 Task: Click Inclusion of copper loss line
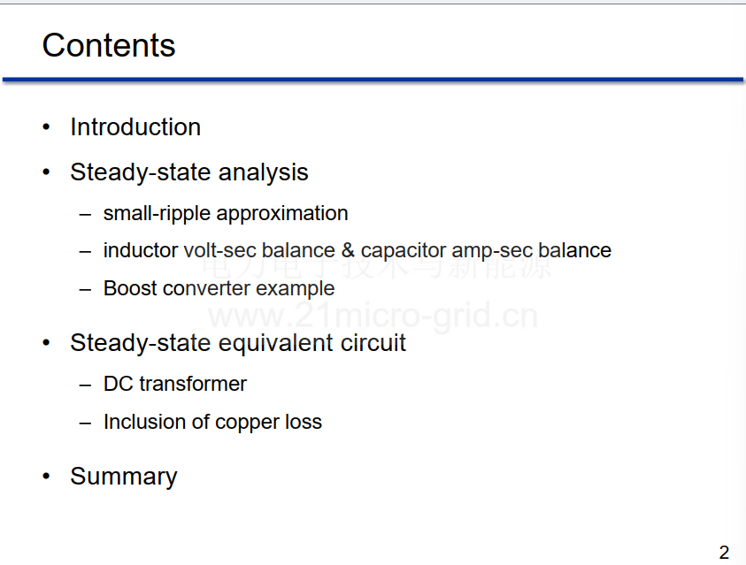(x=212, y=422)
